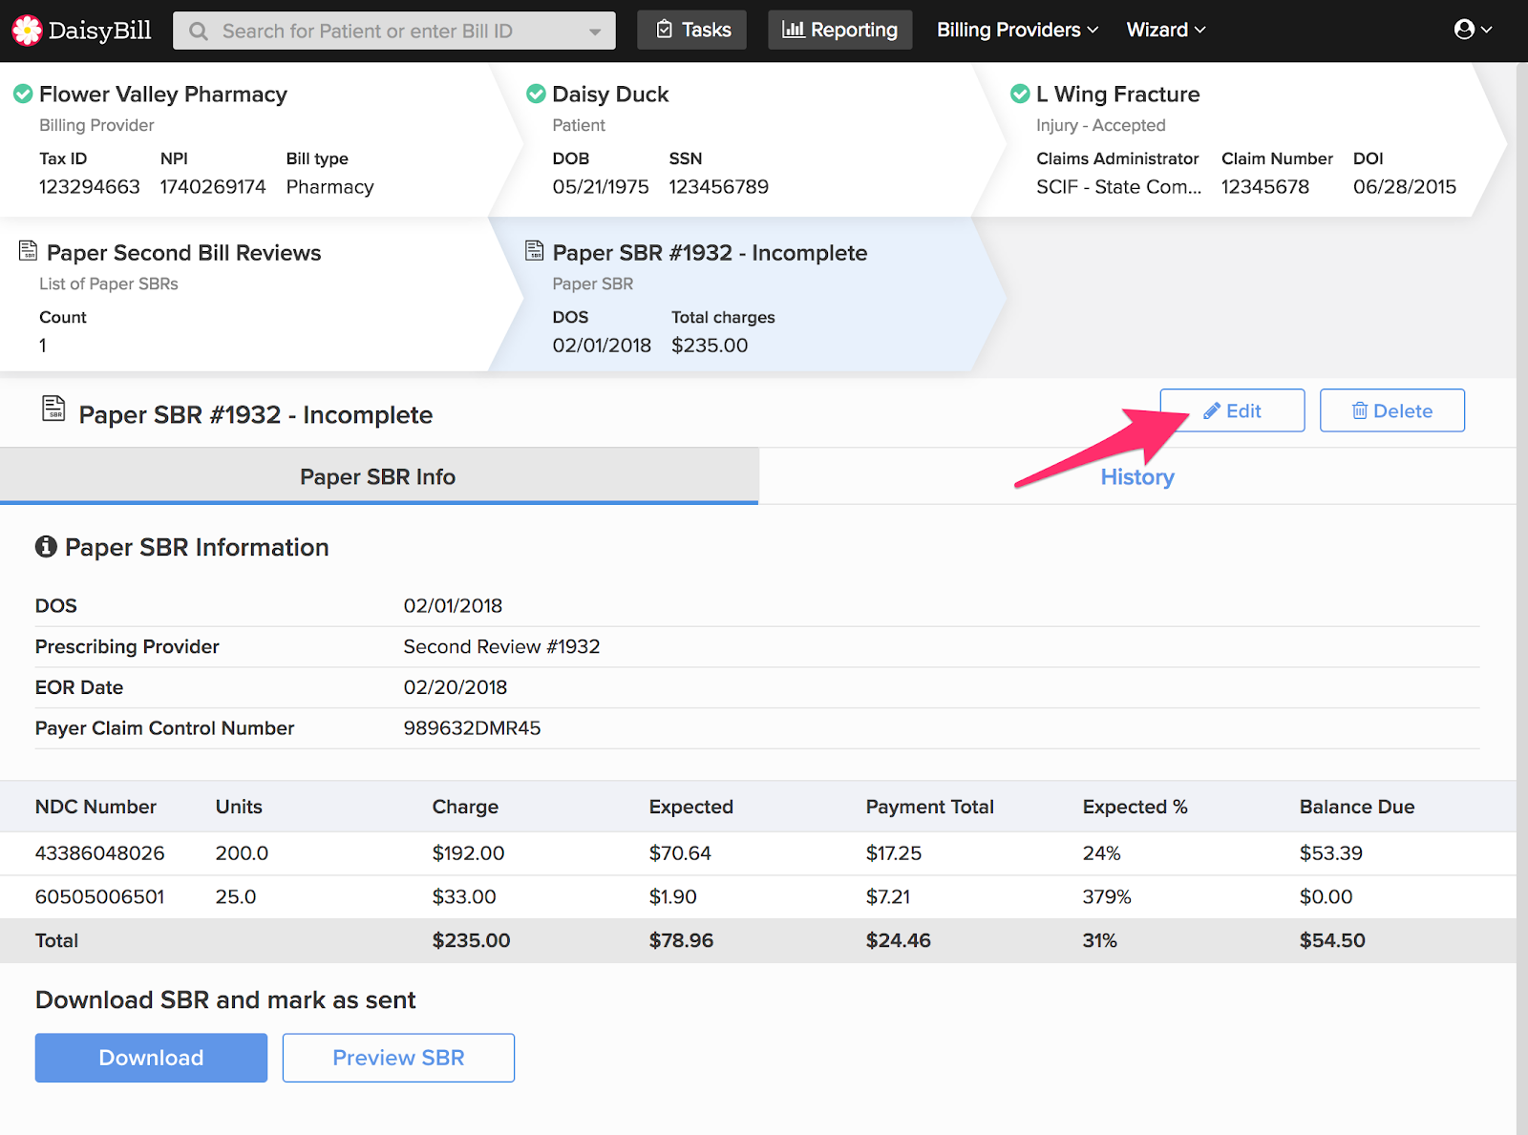
Task: Open the L Wing Fracture injury
Action: pos(1117,95)
